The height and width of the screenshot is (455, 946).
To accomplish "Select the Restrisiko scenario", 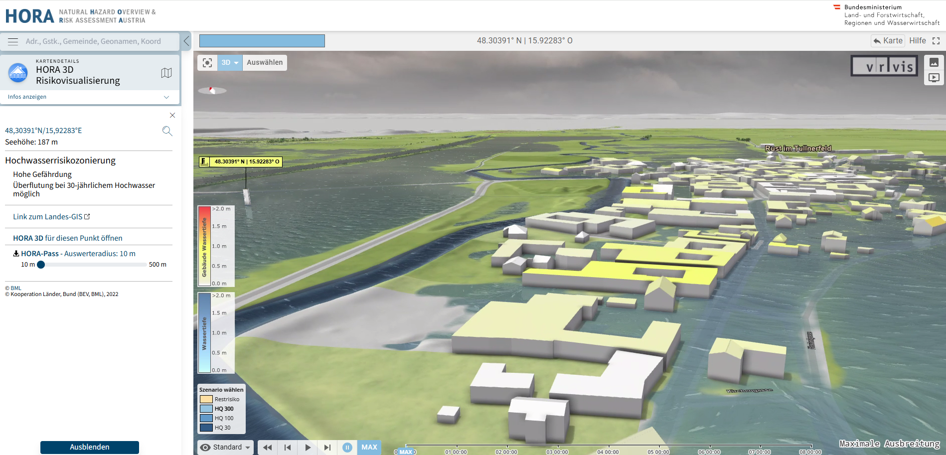I will click(227, 399).
